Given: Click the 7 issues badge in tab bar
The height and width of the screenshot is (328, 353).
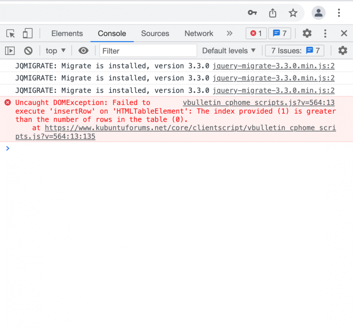Looking at the screenshot, I should click(279, 34).
